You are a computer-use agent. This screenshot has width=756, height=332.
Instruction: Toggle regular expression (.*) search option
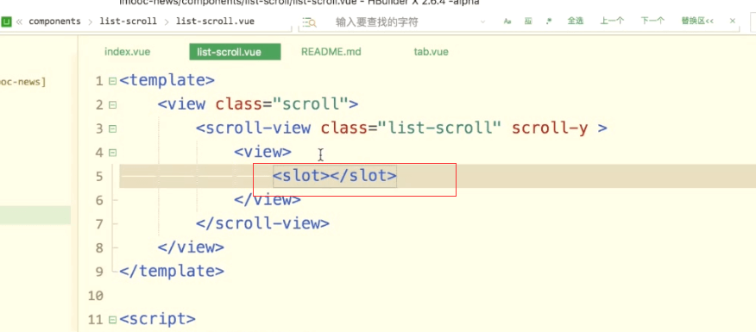549,22
